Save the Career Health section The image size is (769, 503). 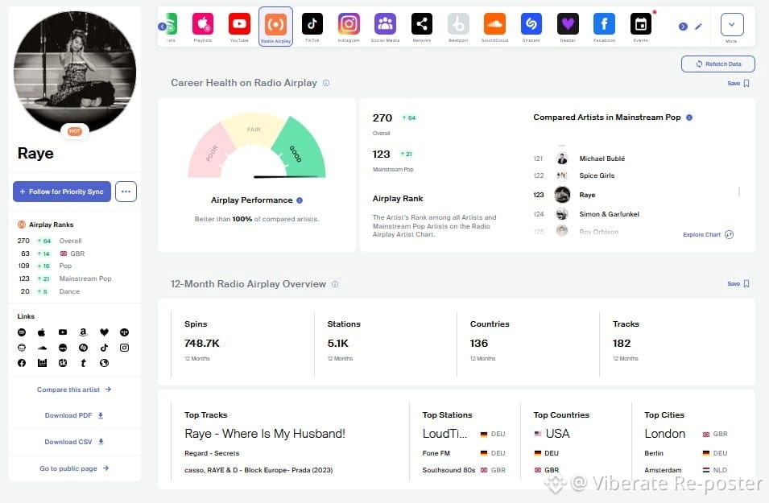(x=738, y=84)
